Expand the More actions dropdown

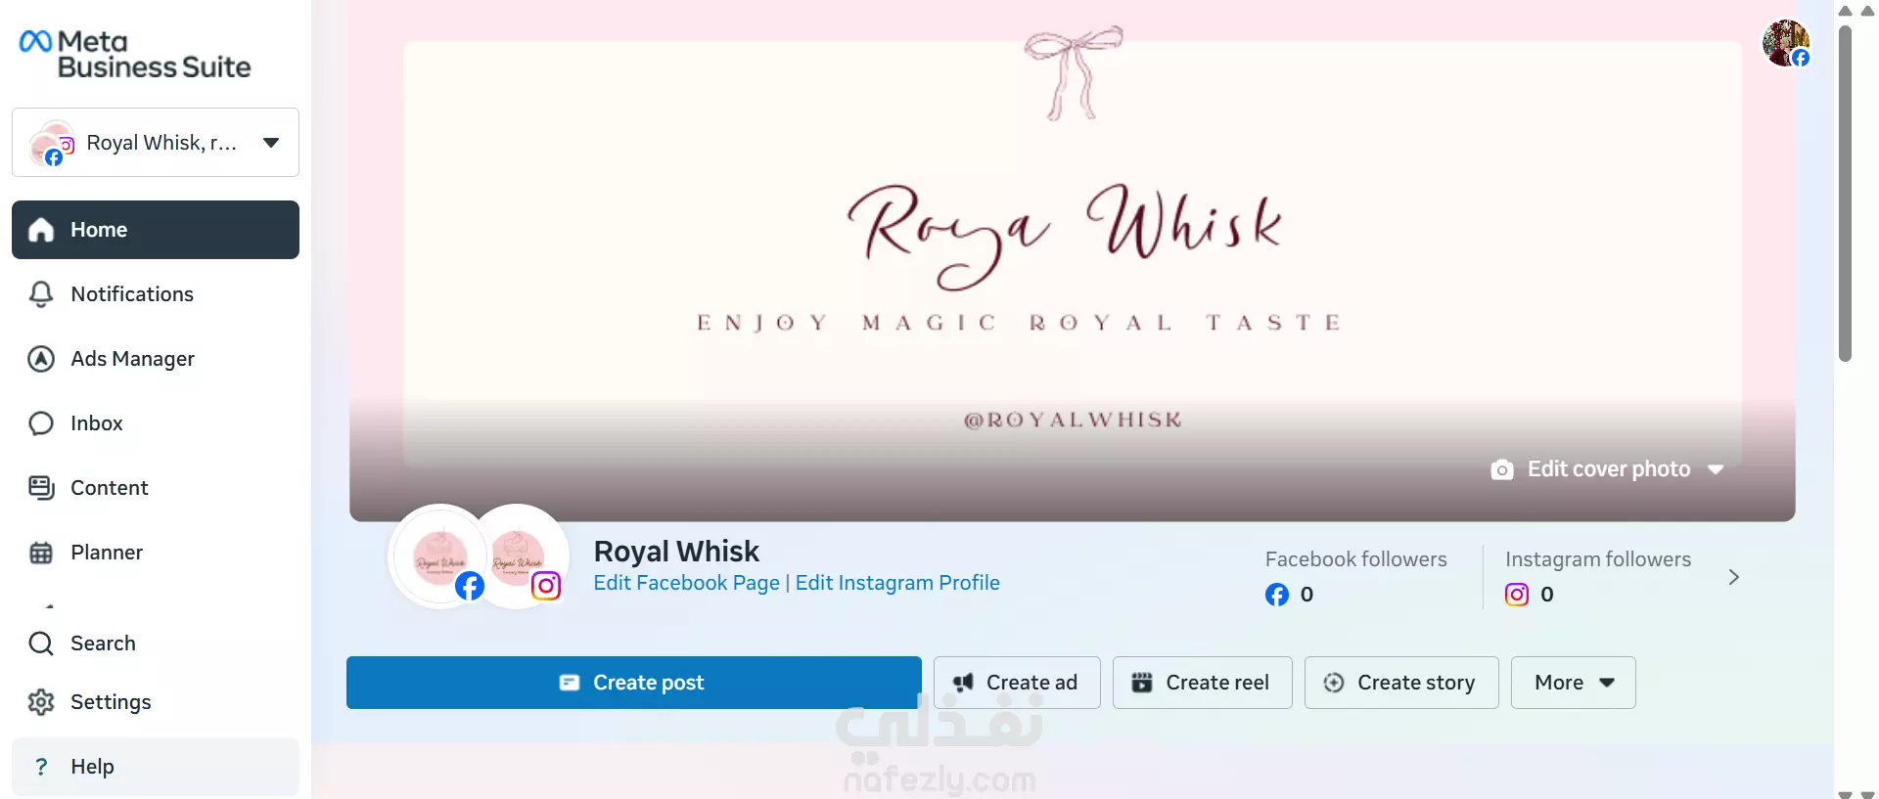click(1573, 683)
